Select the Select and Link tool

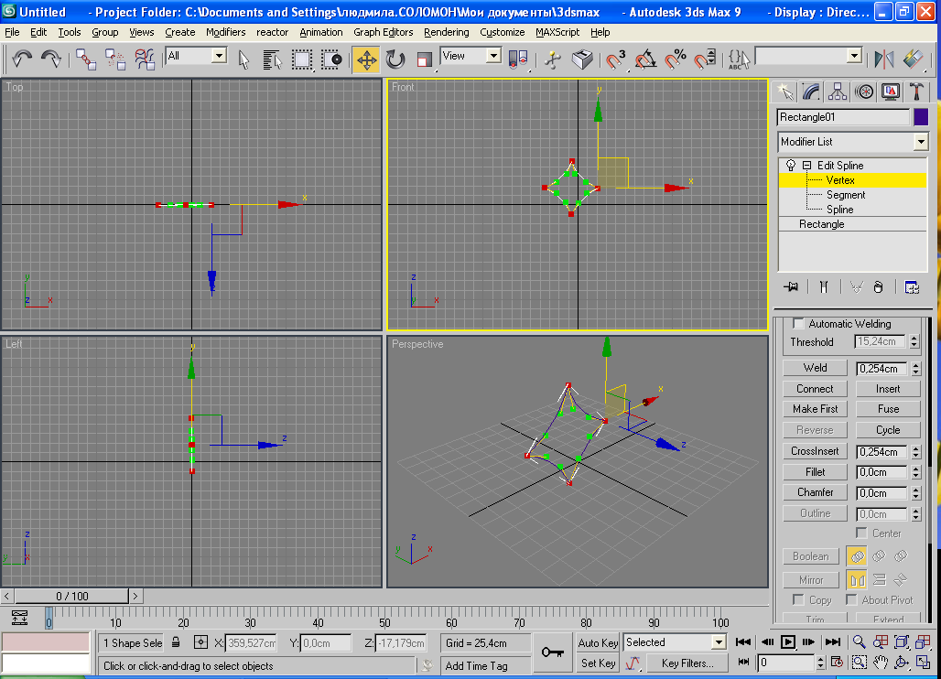86,59
